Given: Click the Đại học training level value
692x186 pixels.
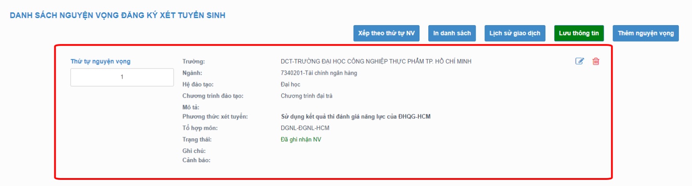Looking at the screenshot, I should [x=290, y=84].
